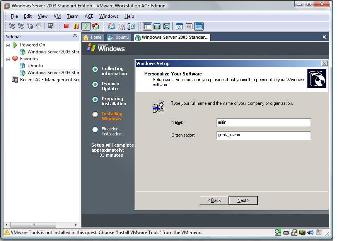Click the Favorites group label
Image resolution: width=348 pixels, height=241 pixels.
point(29,59)
